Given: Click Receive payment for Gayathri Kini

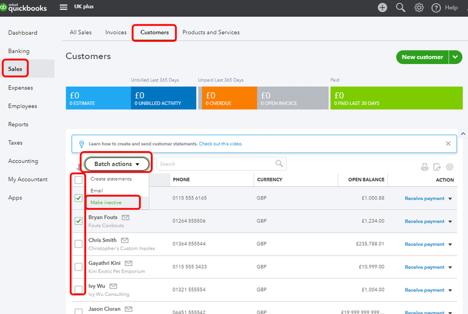Looking at the screenshot, I should 424,267.
